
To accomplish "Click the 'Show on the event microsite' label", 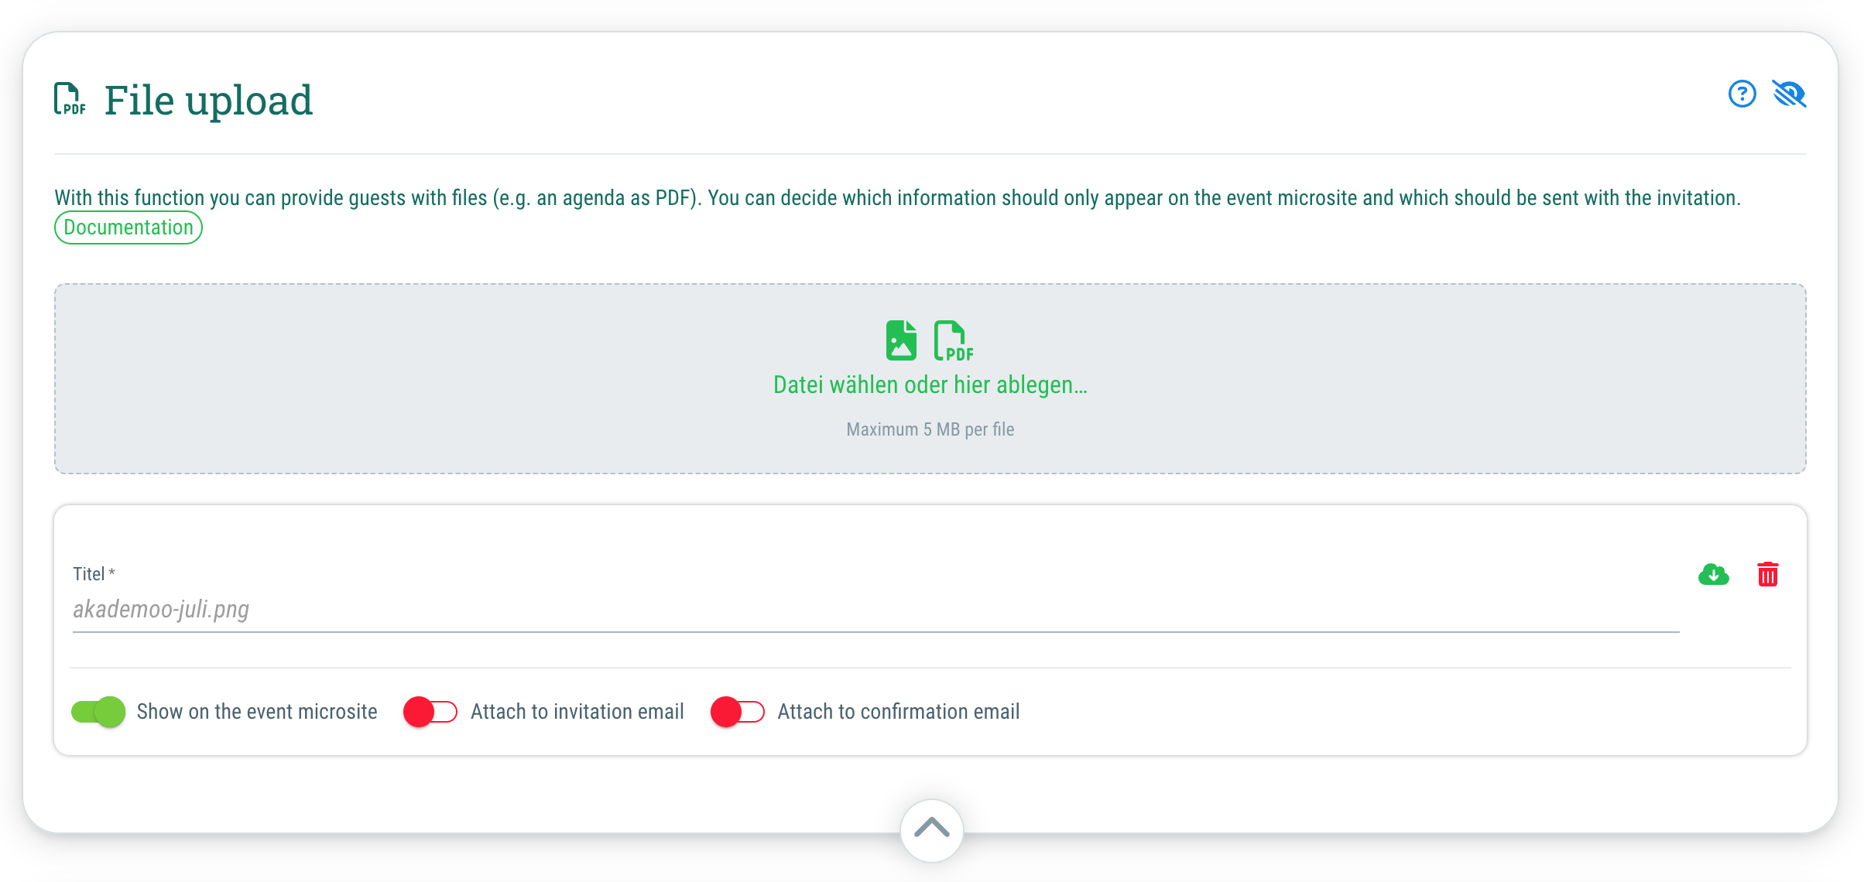I will click(x=257, y=712).
